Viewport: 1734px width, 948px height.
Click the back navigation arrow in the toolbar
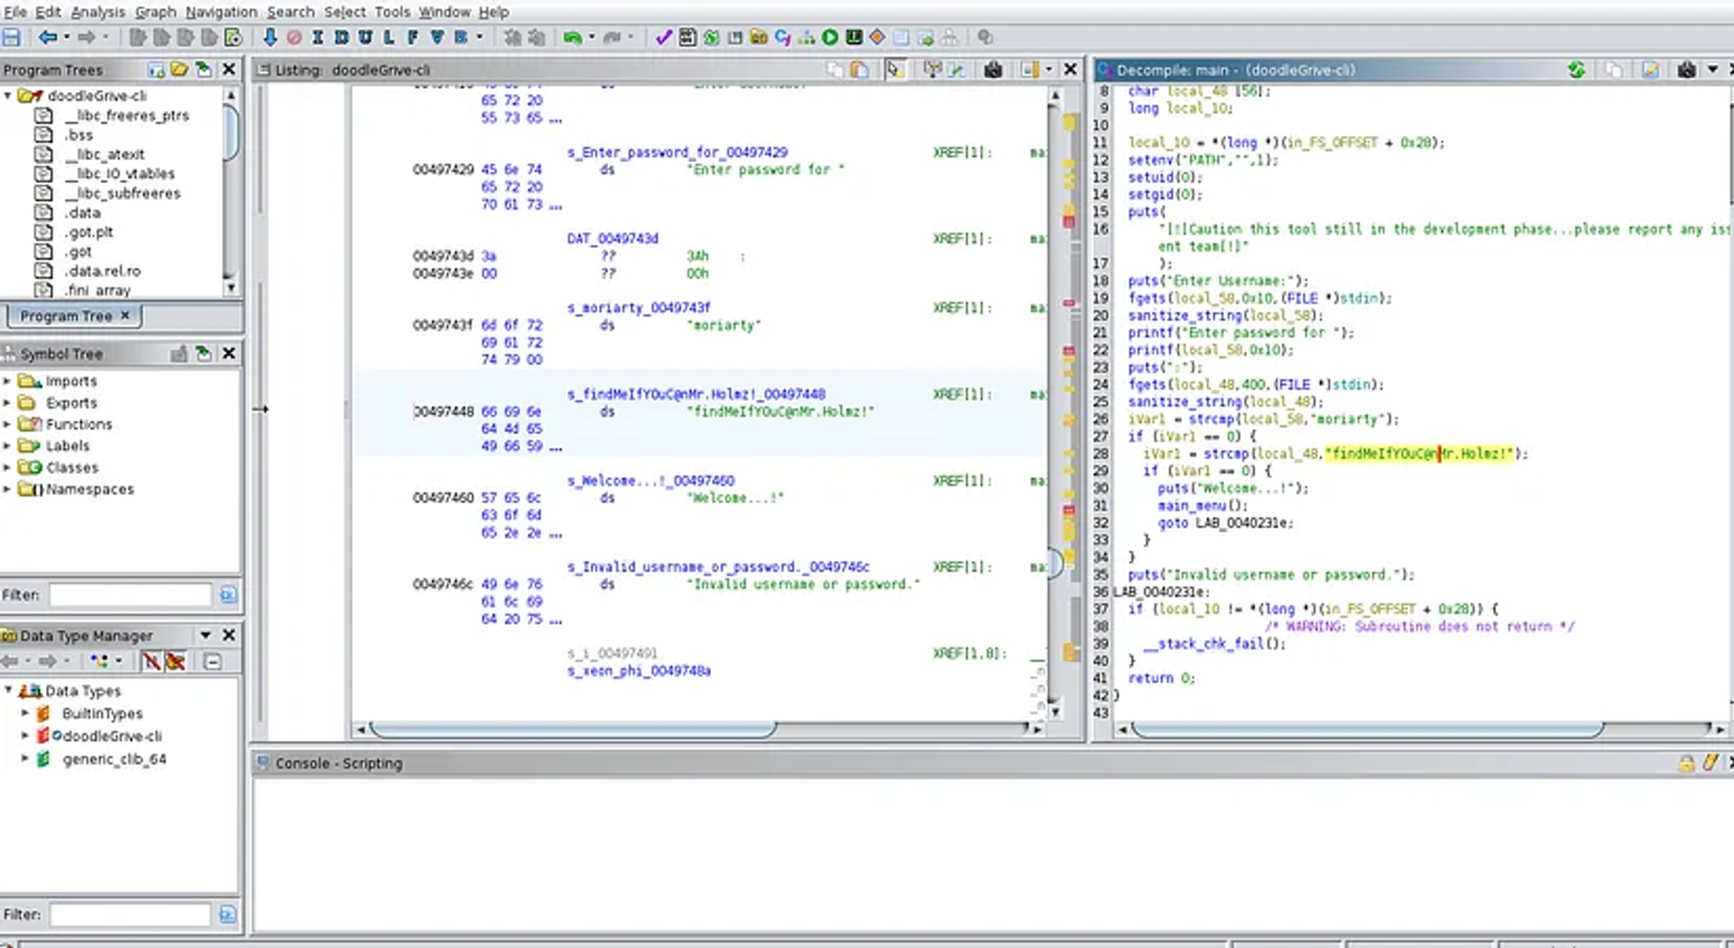coord(48,37)
